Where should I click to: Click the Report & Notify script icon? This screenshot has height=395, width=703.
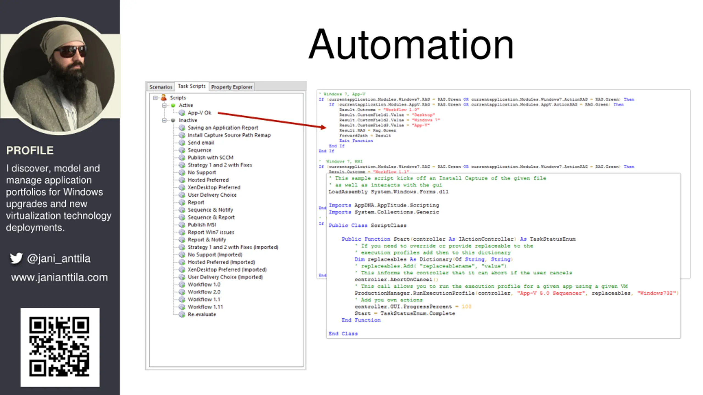pyautogui.click(x=182, y=240)
